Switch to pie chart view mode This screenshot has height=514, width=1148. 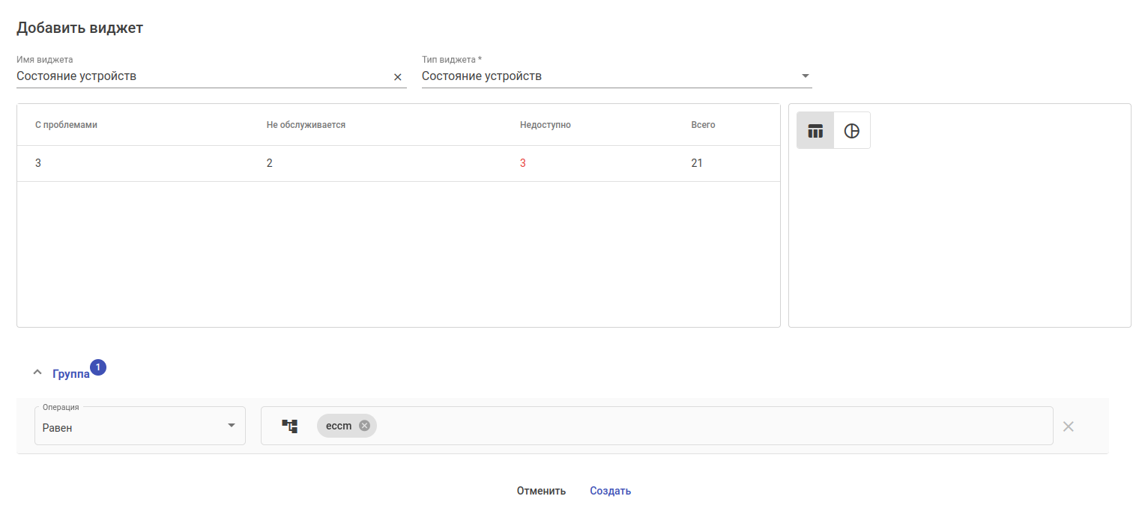click(852, 131)
